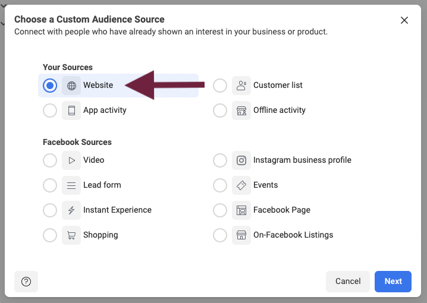Click the Shopping cart icon
This screenshot has width=427, height=303.
71,235
